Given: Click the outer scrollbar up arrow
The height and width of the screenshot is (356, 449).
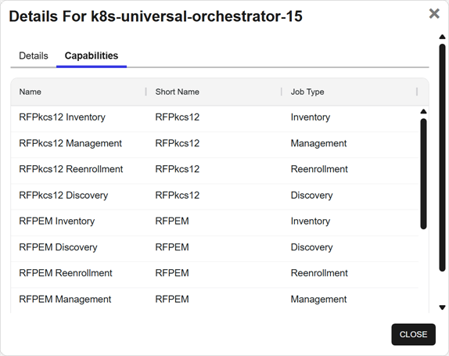Looking at the screenshot, I should tap(442, 37).
